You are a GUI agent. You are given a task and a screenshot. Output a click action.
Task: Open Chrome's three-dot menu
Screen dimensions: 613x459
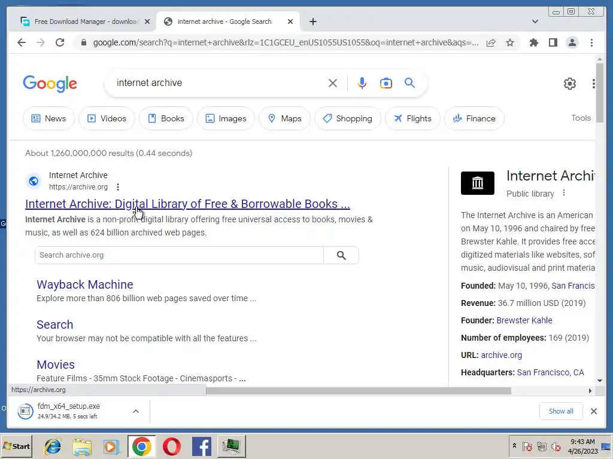click(591, 42)
